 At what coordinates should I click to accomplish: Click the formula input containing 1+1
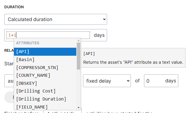(48, 35)
